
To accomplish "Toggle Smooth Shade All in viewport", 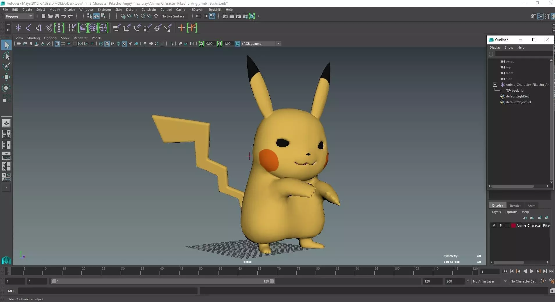I will [x=107, y=44].
